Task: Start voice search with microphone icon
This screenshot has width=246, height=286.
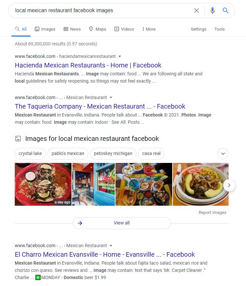Action: click(212, 11)
